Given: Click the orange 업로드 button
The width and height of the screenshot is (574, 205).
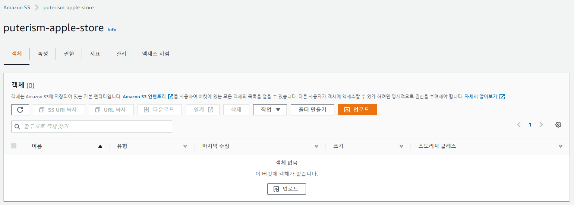Looking at the screenshot, I should click(357, 110).
